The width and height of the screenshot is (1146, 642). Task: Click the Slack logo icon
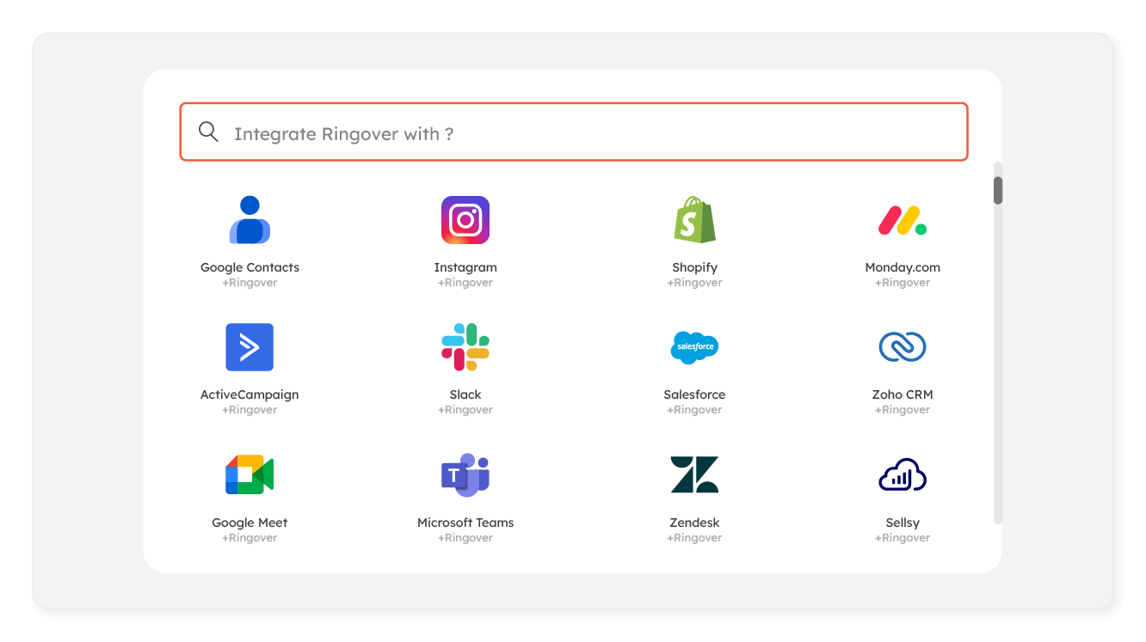pos(465,347)
